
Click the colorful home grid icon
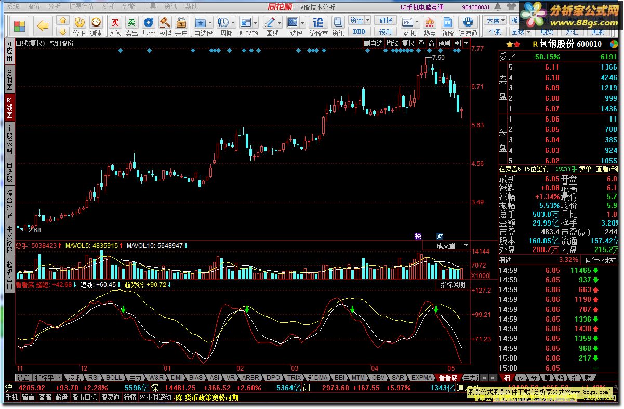coord(20,26)
